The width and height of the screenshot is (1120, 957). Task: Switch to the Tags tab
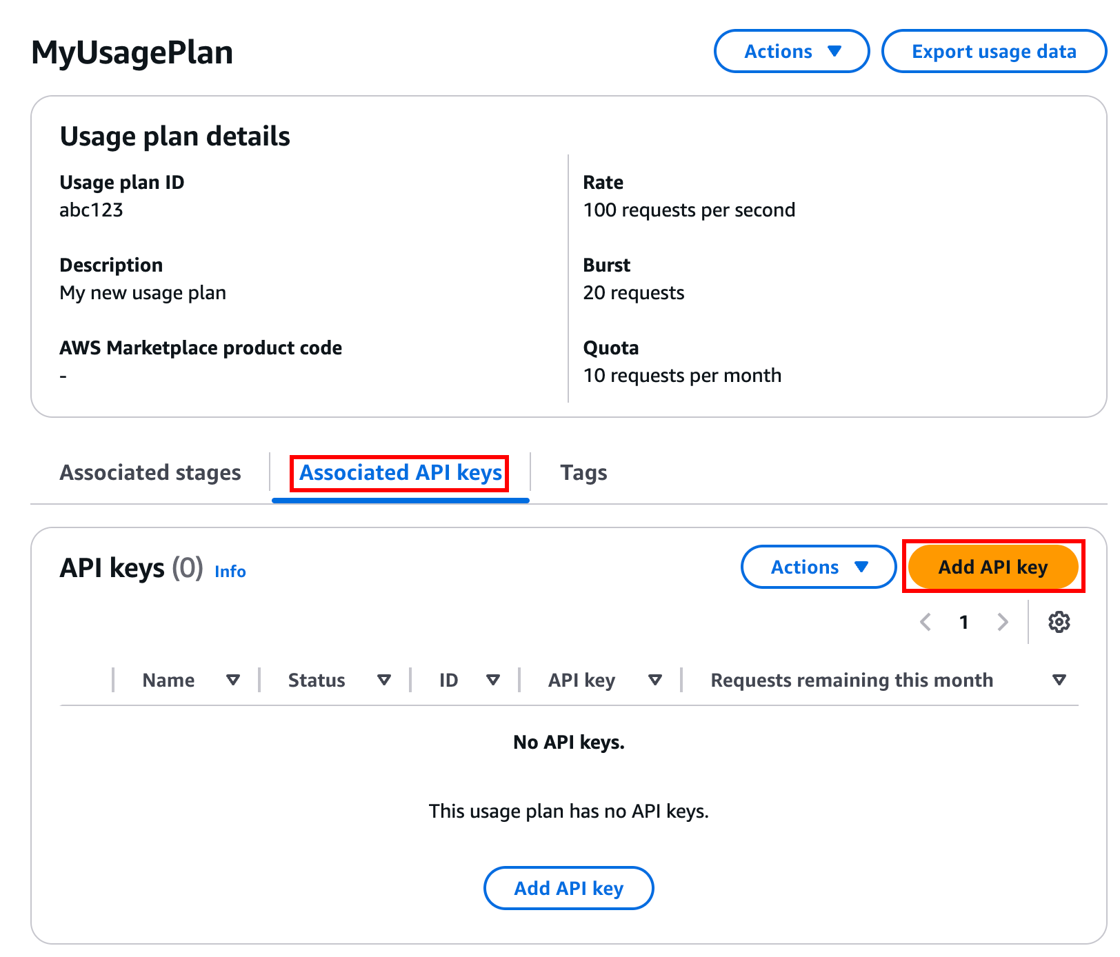coord(583,472)
